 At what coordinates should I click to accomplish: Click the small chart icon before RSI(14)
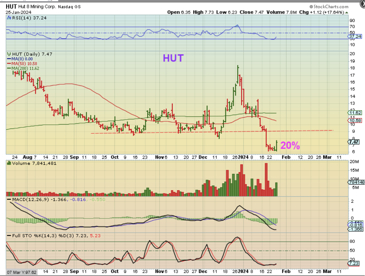click(x=9, y=18)
